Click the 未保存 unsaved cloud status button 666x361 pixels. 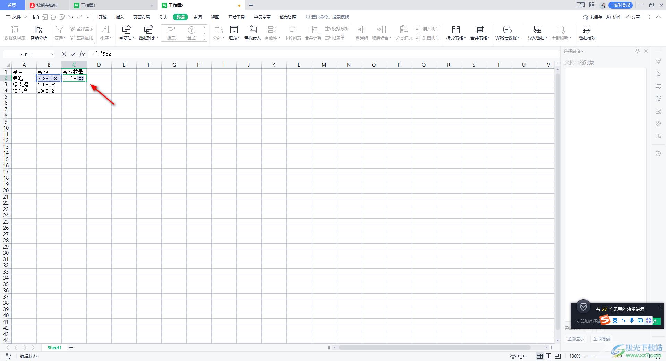(x=592, y=17)
